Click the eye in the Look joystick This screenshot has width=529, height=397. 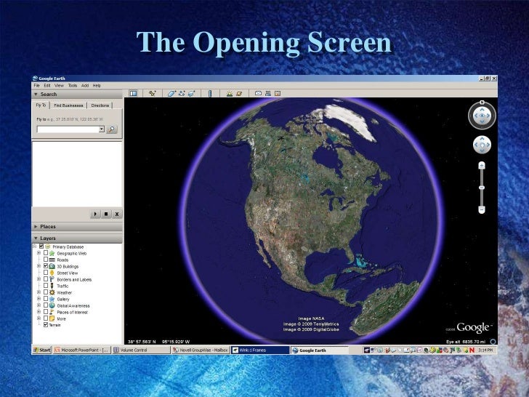(482, 116)
